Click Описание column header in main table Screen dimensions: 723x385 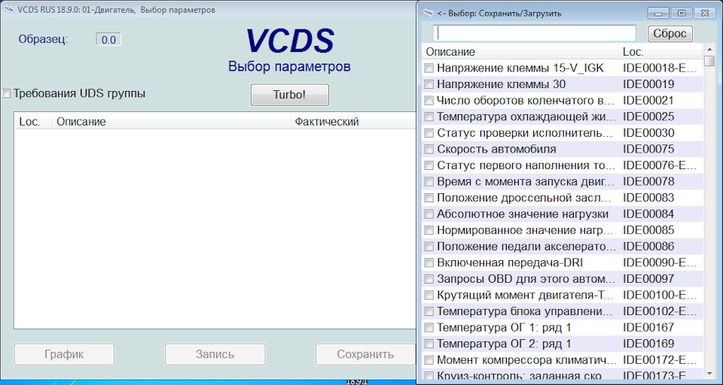click(171, 122)
